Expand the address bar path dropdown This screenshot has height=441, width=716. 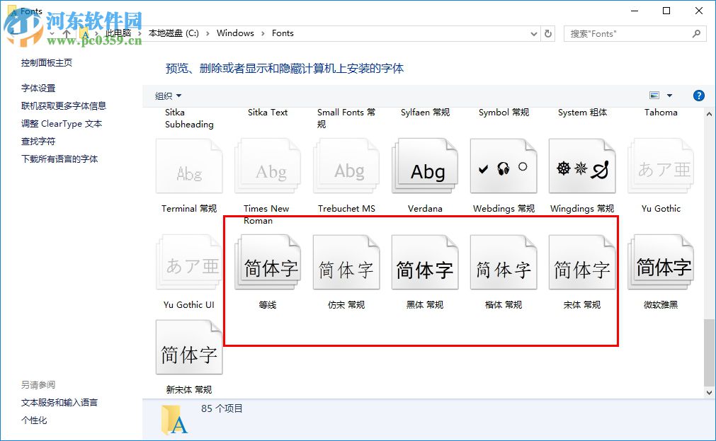(x=533, y=33)
